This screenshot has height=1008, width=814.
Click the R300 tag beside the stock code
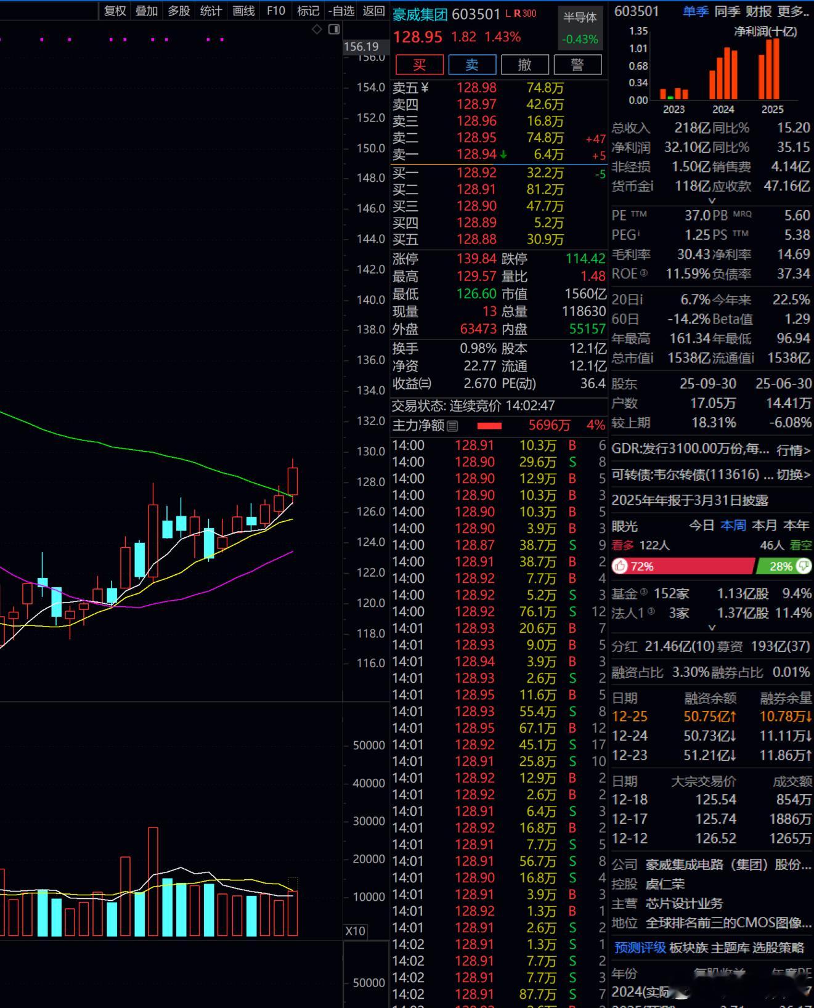point(526,14)
